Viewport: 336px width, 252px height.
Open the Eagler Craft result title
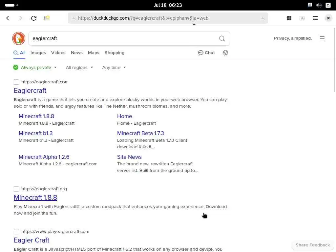pos(31,240)
